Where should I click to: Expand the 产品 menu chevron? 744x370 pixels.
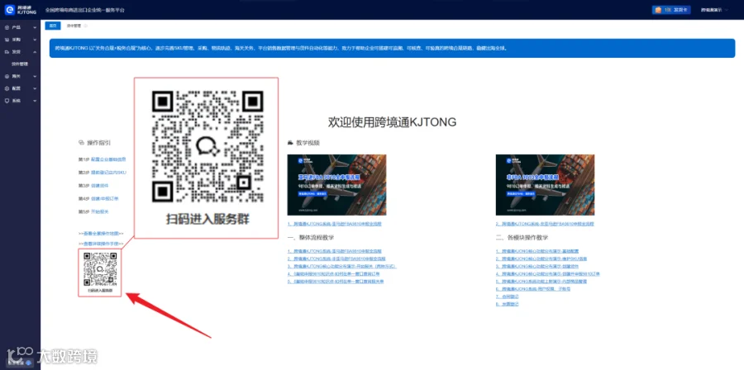click(35, 27)
